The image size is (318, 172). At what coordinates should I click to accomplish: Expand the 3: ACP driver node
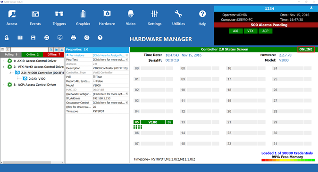[x=3, y=85]
